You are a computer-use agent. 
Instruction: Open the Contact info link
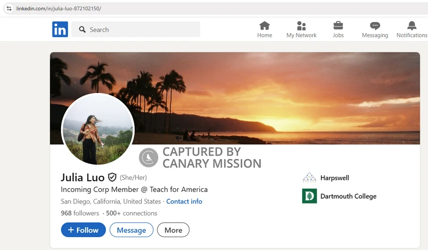click(x=184, y=201)
